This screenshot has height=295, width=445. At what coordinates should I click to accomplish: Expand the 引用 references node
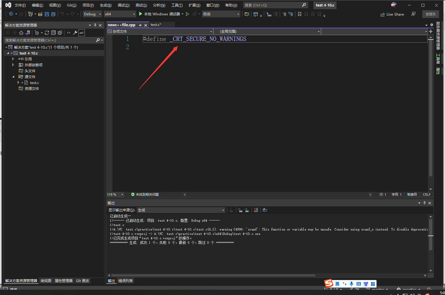[13, 59]
